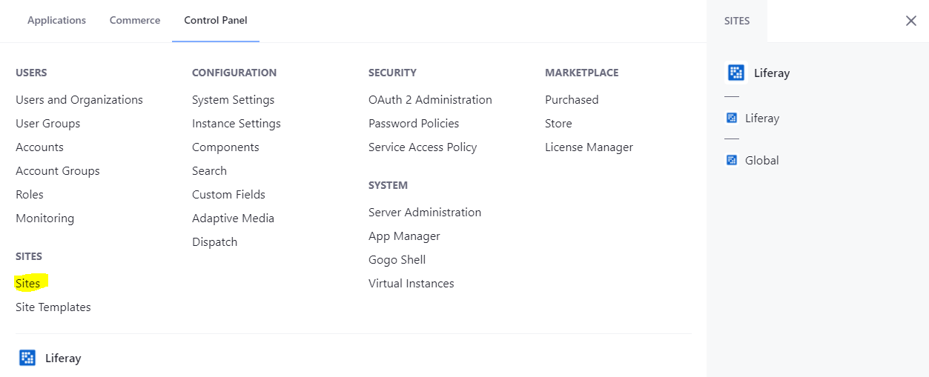
Task: Open License Manager
Action: click(x=589, y=147)
